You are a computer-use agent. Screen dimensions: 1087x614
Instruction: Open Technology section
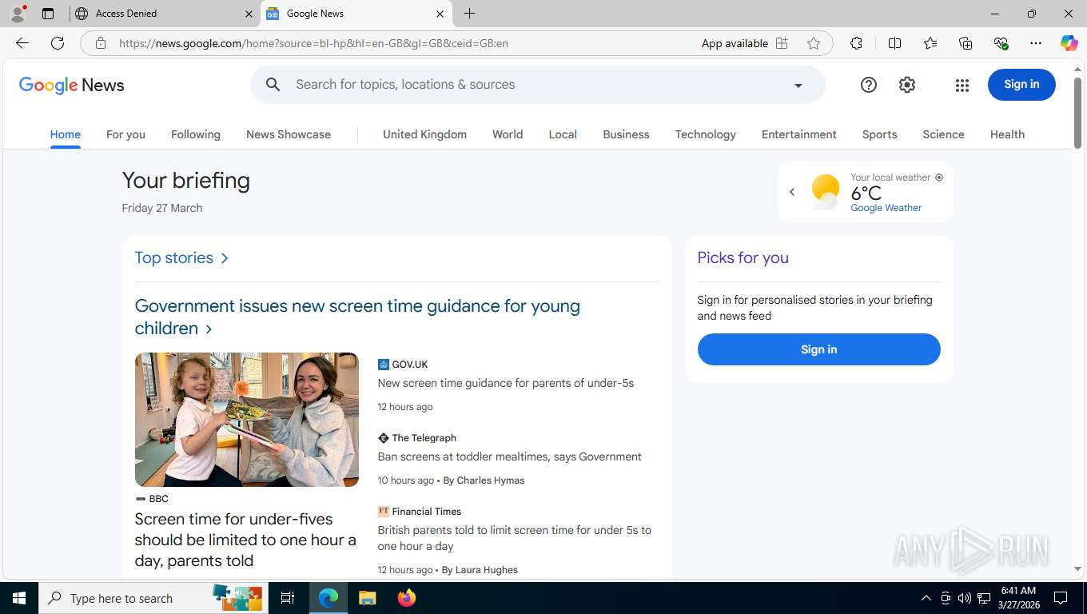(705, 134)
